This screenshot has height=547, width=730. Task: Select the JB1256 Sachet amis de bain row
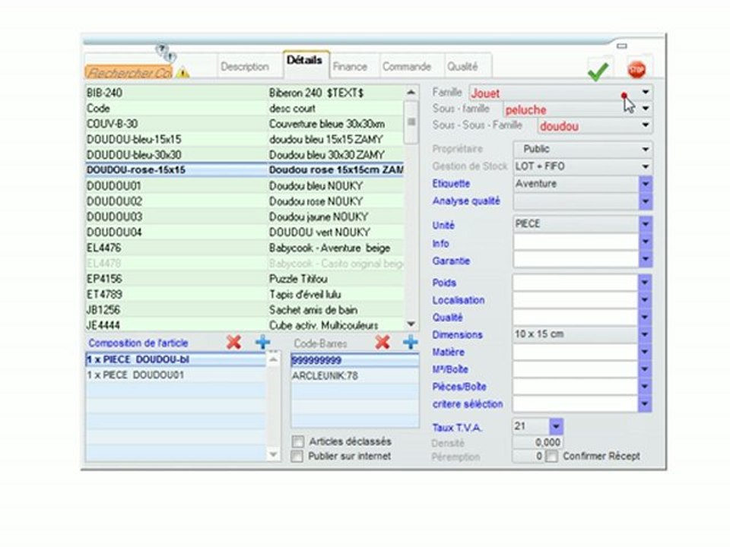pos(245,309)
